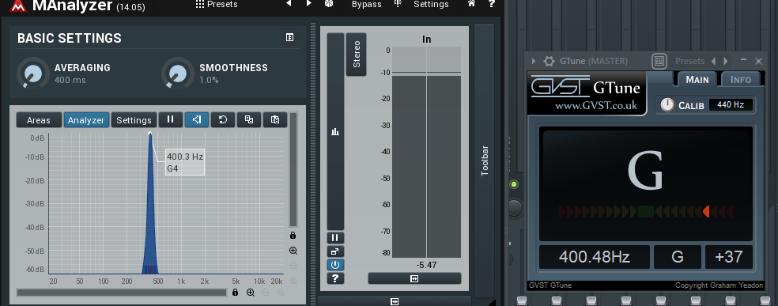Open GTune gear options icon
The width and height of the screenshot is (778, 306).
549,61
